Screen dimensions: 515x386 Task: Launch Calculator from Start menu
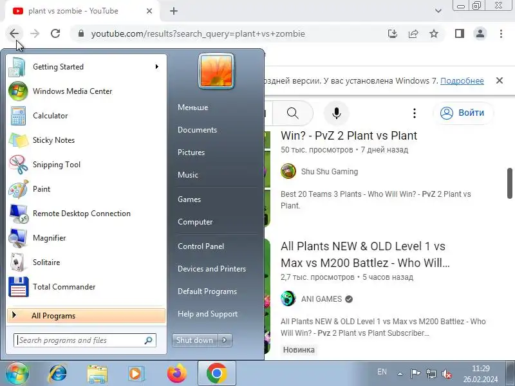pyautogui.click(x=86, y=116)
